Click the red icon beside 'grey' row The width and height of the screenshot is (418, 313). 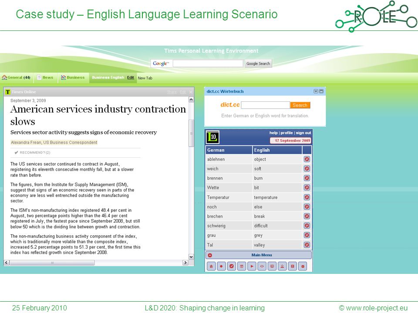307,235
